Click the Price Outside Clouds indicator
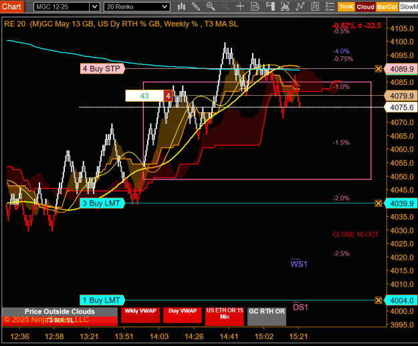Screen dimensions: 418x346 (x=60, y=312)
